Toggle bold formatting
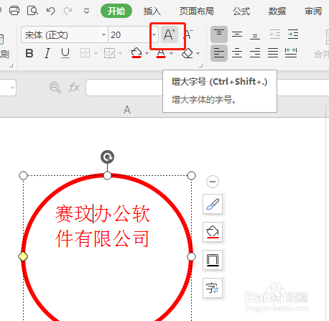329x321 pixels. point(29,53)
